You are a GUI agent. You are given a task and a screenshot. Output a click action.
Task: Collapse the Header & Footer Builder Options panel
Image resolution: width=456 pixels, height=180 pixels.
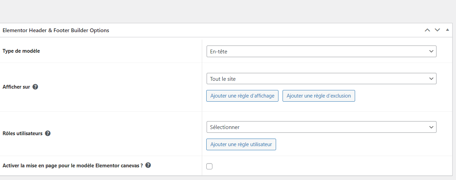click(447, 30)
